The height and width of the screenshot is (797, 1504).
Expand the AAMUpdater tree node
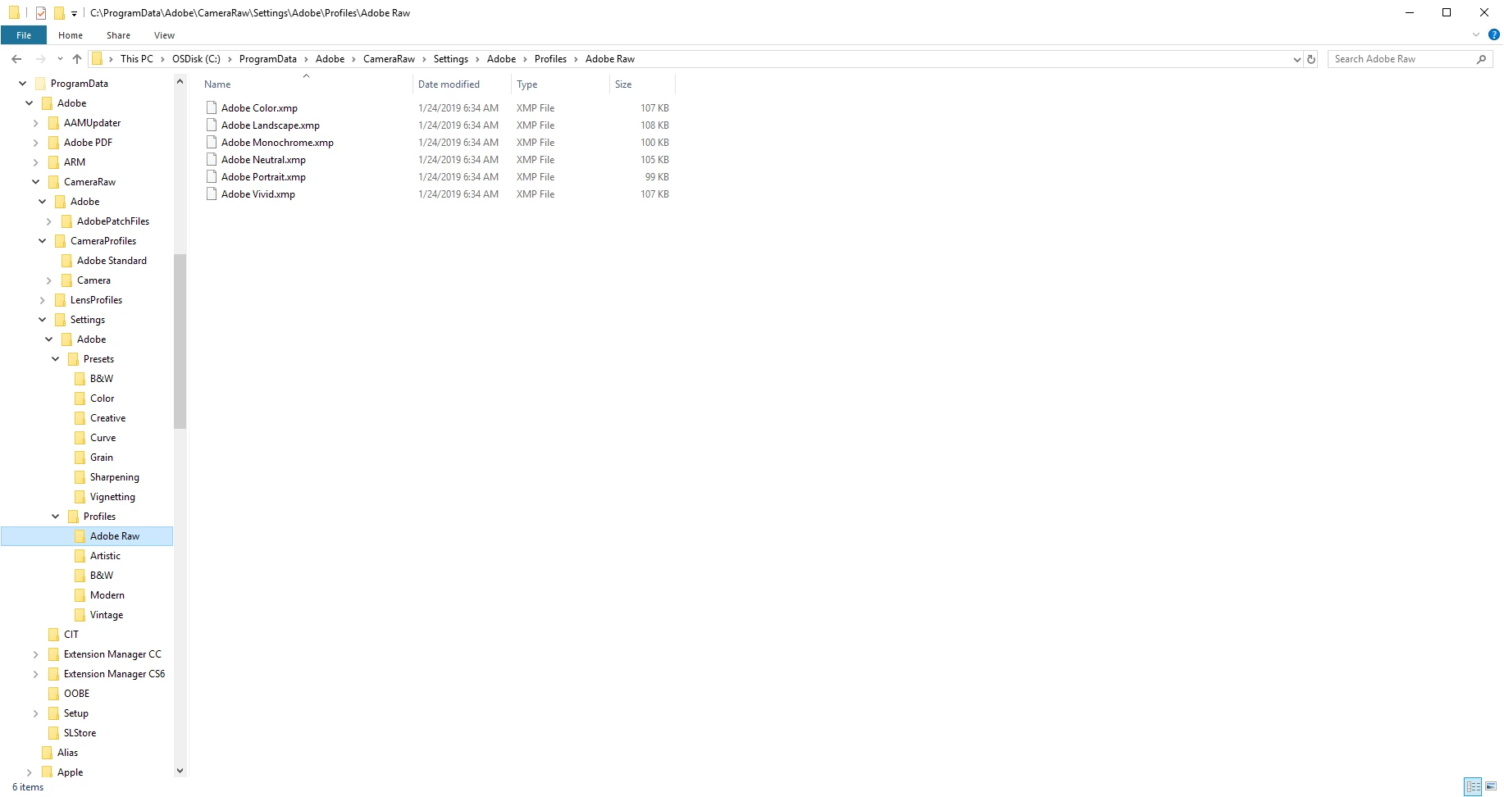click(35, 123)
